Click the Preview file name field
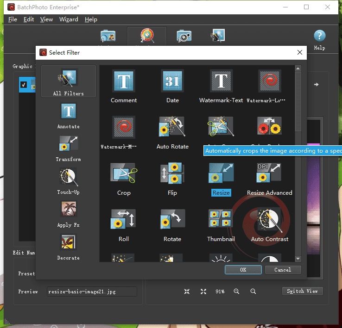This screenshot has height=328, width=342. 92,291
